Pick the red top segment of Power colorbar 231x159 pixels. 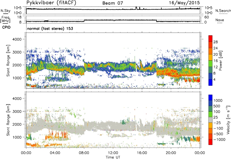(210, 39)
